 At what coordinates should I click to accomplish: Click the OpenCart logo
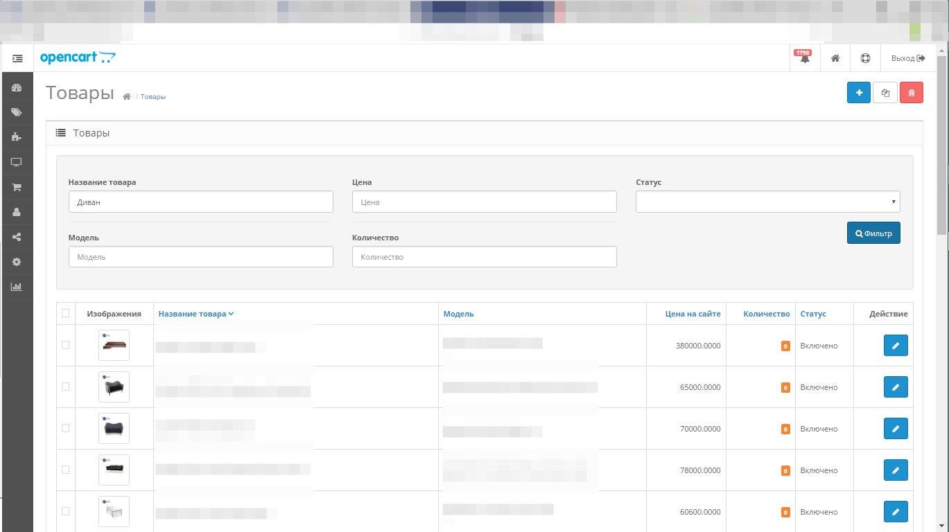click(78, 58)
